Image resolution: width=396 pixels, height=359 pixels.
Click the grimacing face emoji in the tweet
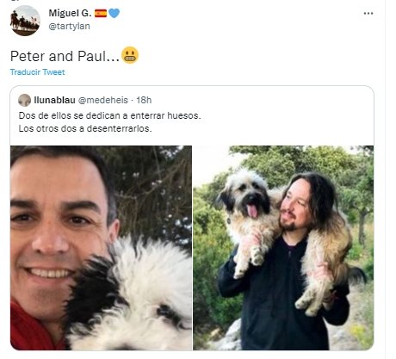click(130, 55)
